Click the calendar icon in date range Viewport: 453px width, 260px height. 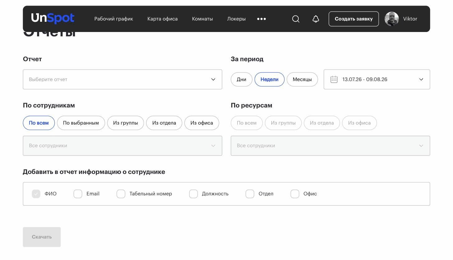click(334, 79)
